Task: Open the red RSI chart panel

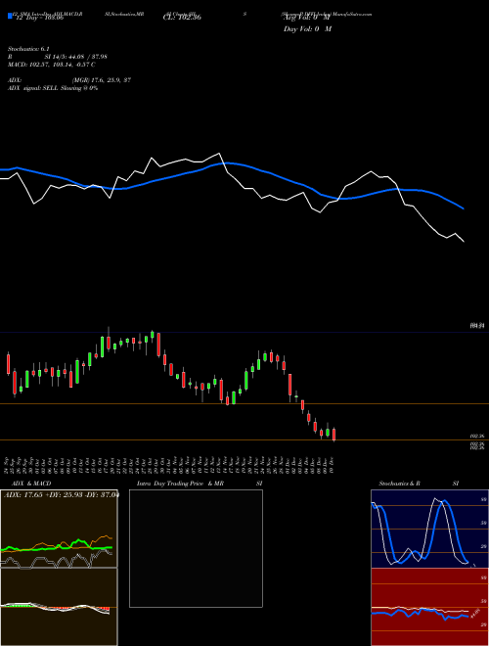Action: pos(429,607)
